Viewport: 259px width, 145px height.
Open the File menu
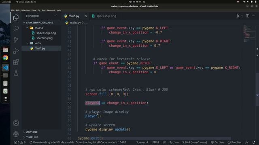tap(13, 10)
